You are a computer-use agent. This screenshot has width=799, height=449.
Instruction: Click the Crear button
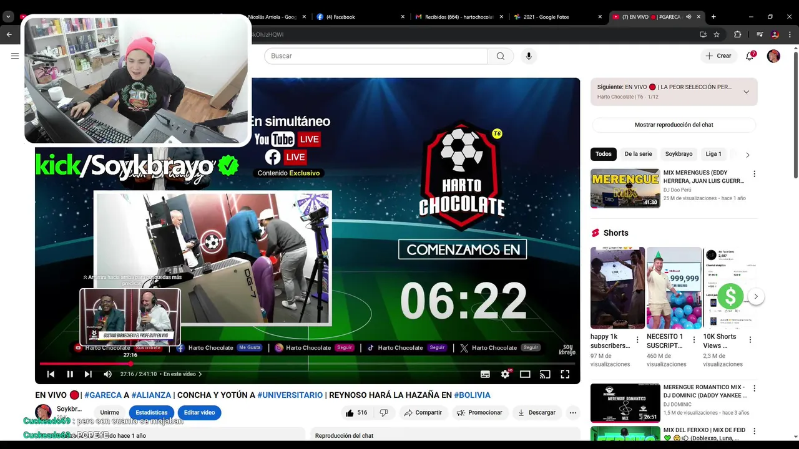718,56
